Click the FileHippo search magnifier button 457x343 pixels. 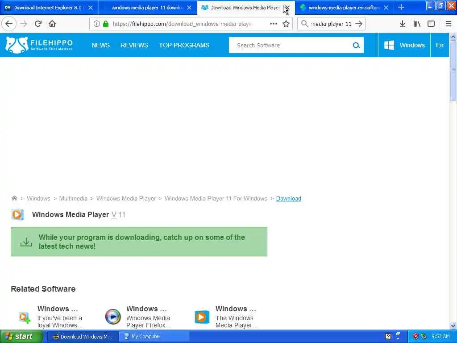(x=356, y=45)
